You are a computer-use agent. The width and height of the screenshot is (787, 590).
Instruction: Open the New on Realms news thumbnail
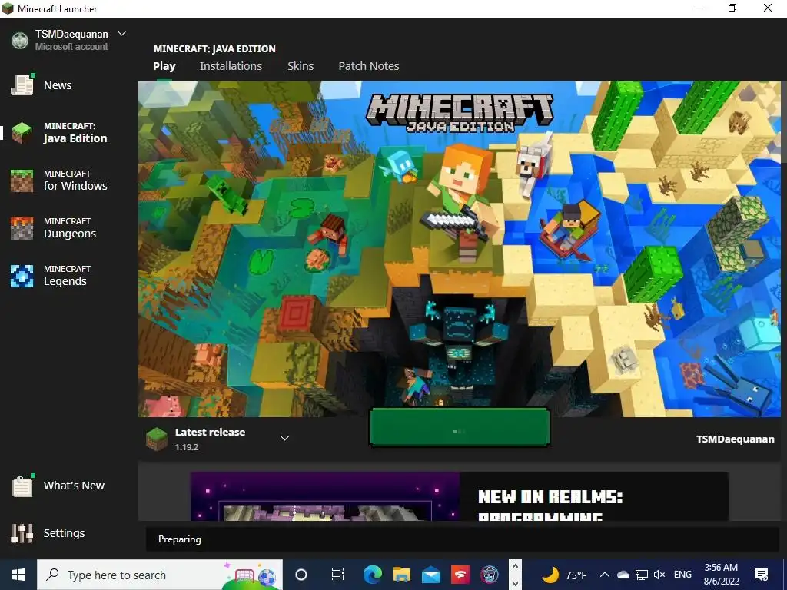click(x=325, y=496)
